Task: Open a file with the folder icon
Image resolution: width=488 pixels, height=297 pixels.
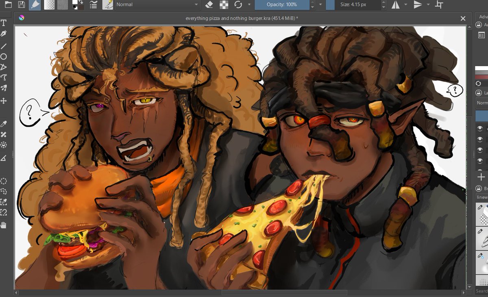Action: click(x=9, y=5)
